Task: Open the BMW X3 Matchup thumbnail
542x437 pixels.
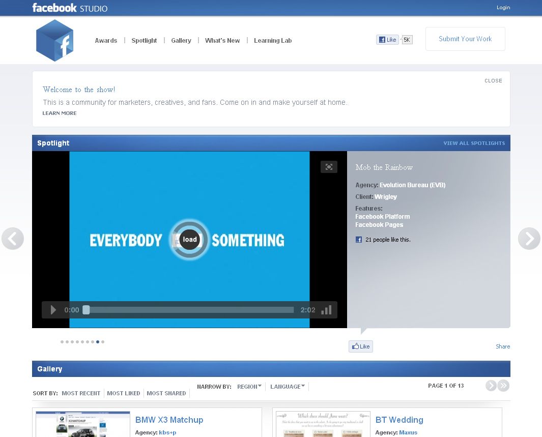Action: (83, 424)
